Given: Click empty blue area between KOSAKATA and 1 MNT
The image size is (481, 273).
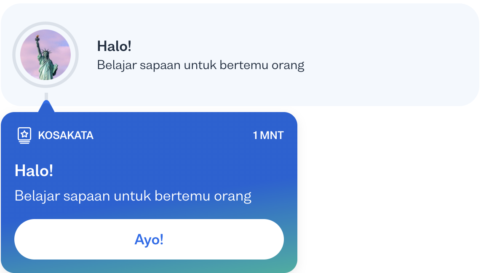Looking at the screenshot, I should tap(173, 135).
